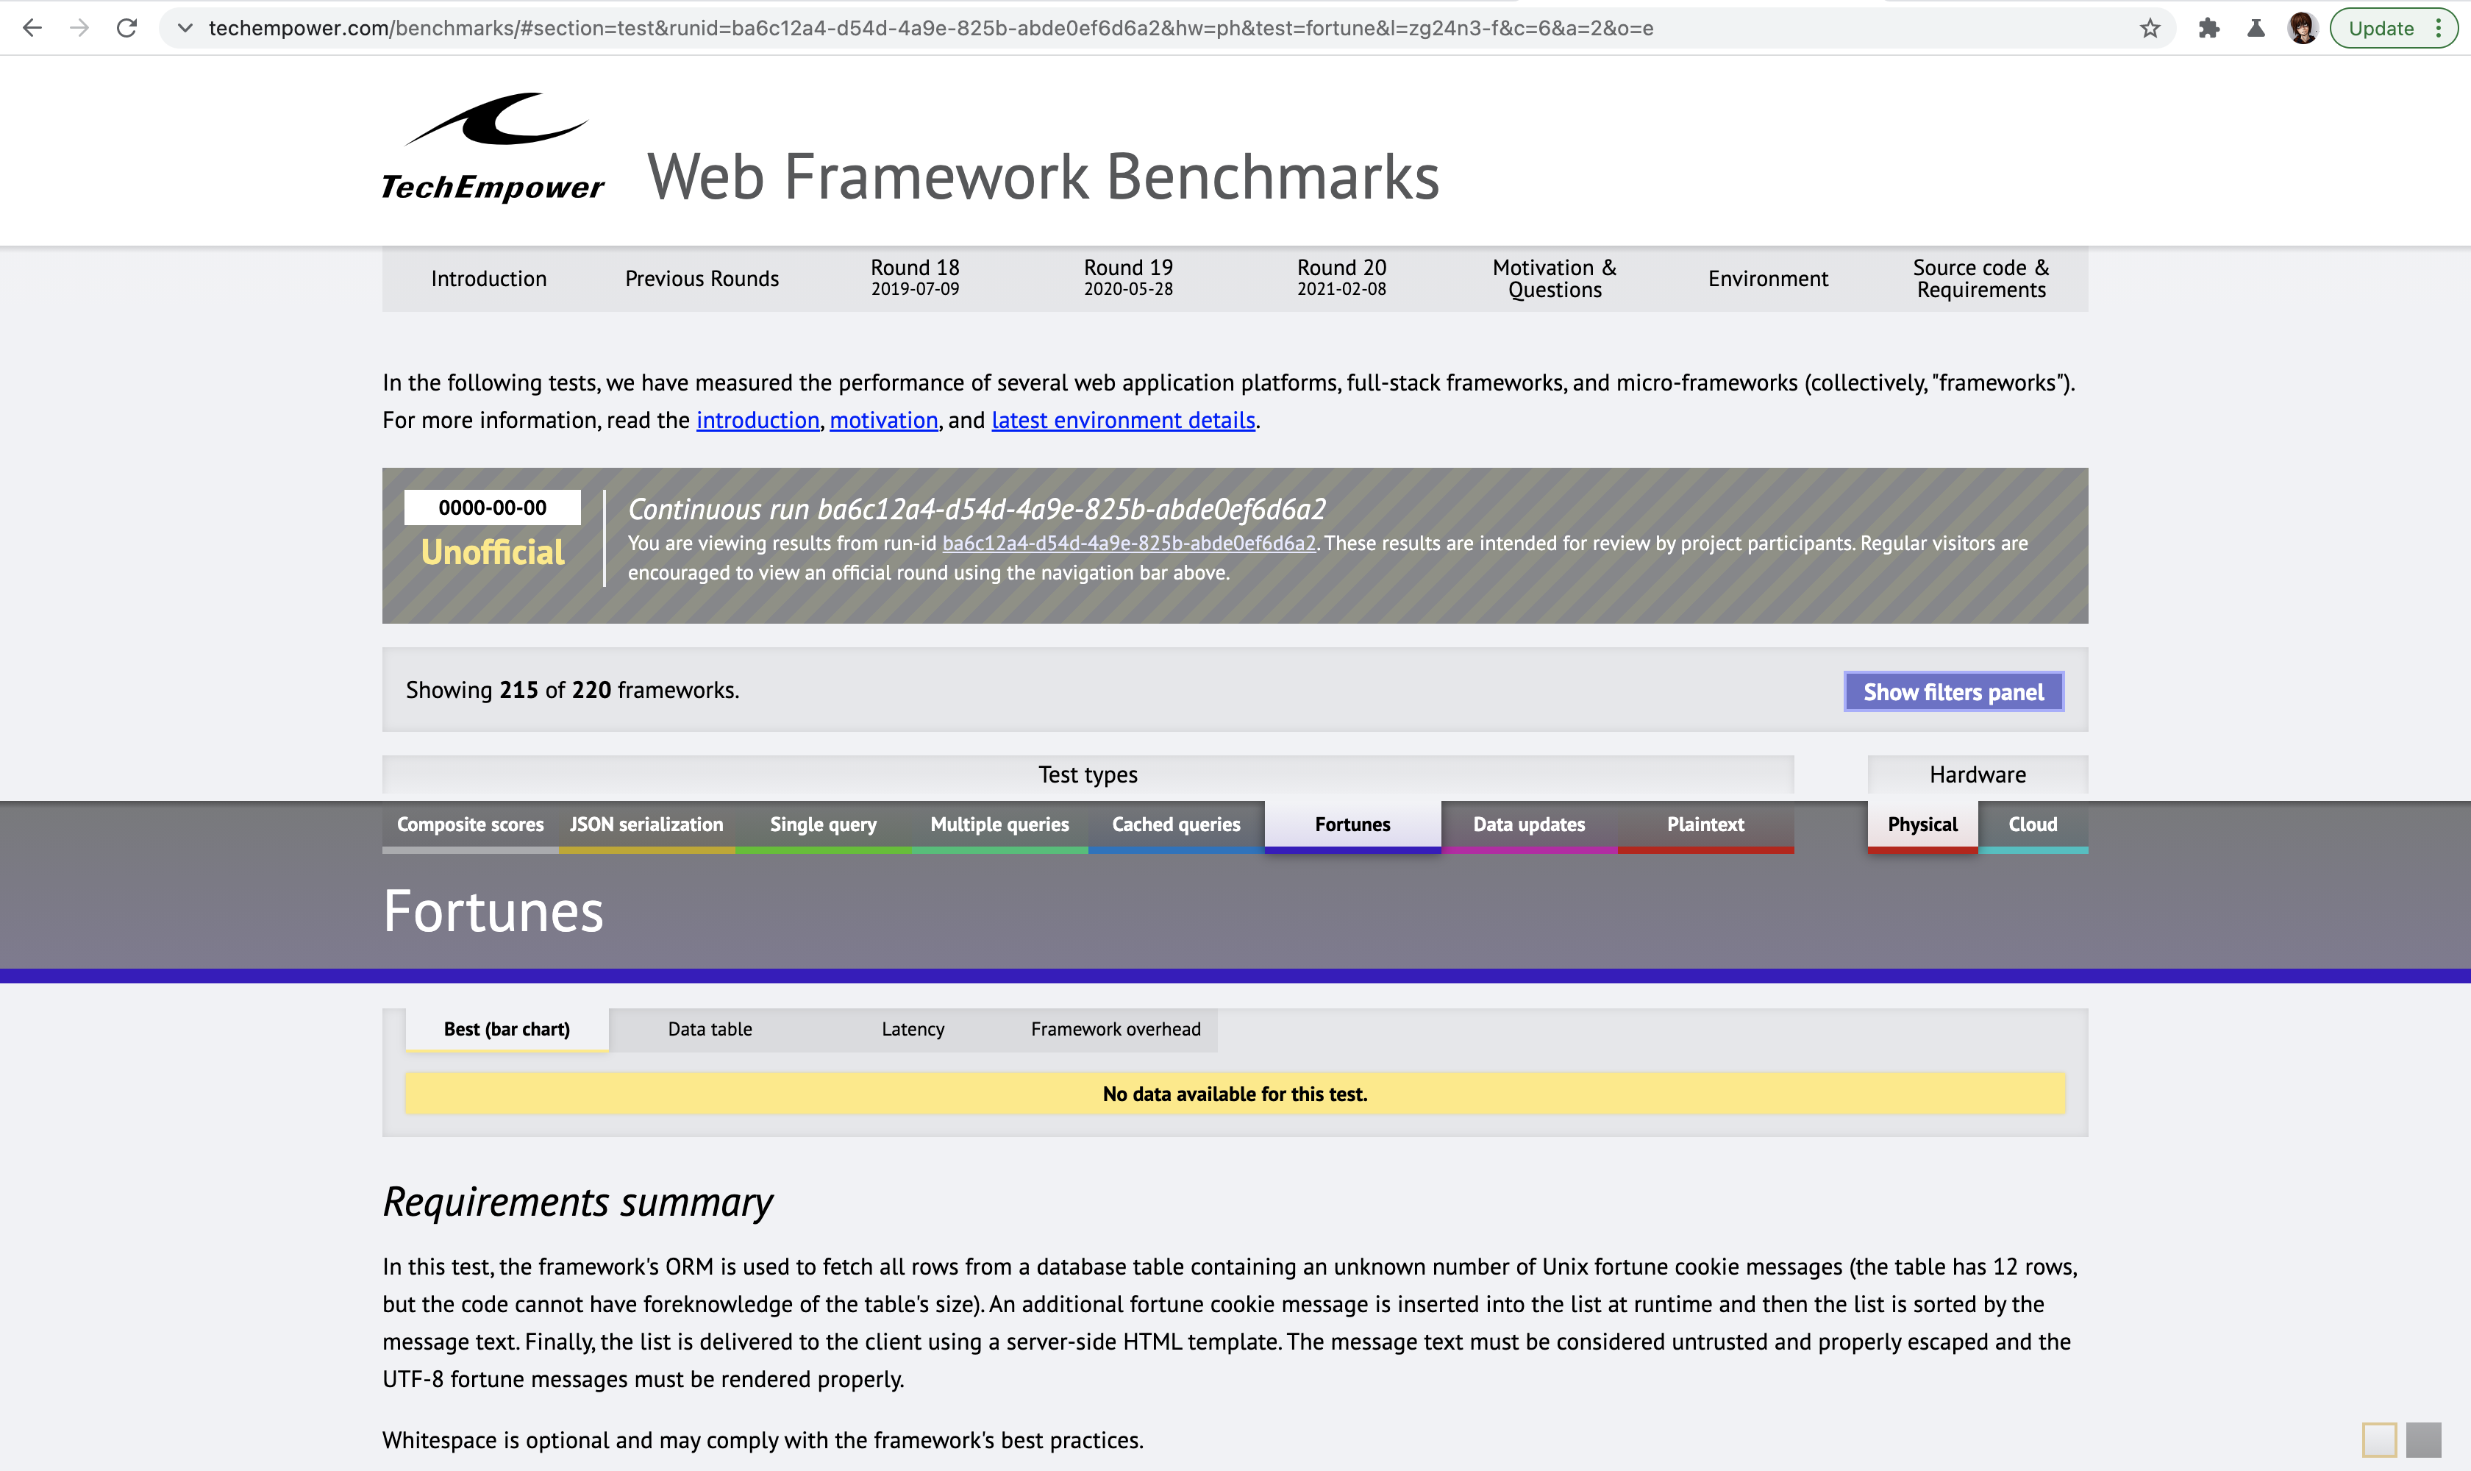Select Best (bar chart) view tab
Screen dimensions: 2471x1471
coord(507,1029)
